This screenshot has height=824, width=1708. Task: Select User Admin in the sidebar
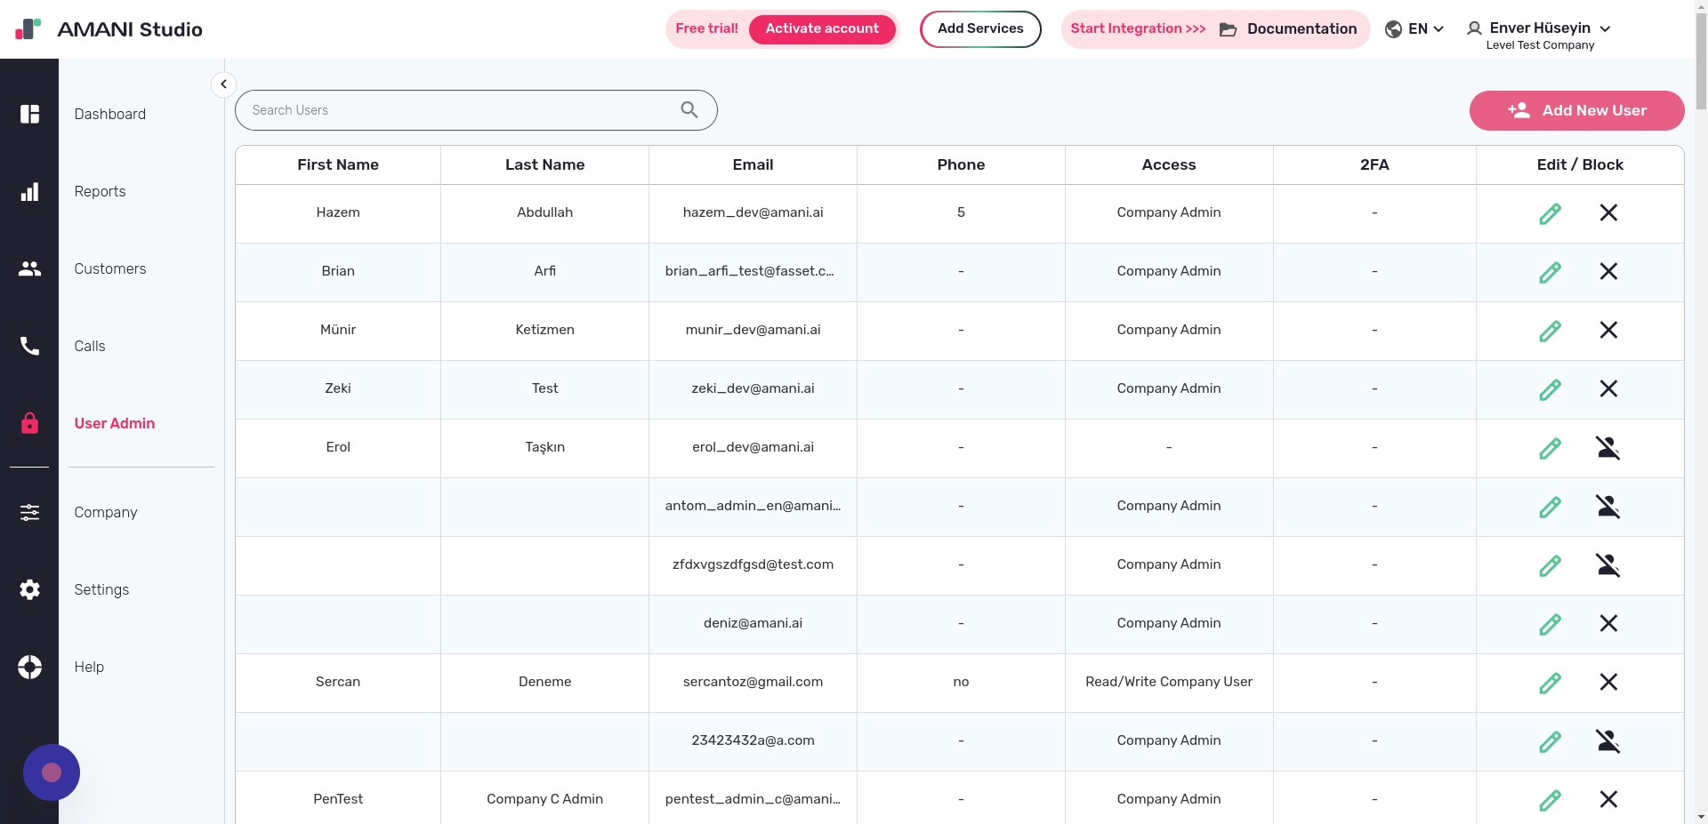pos(114,423)
